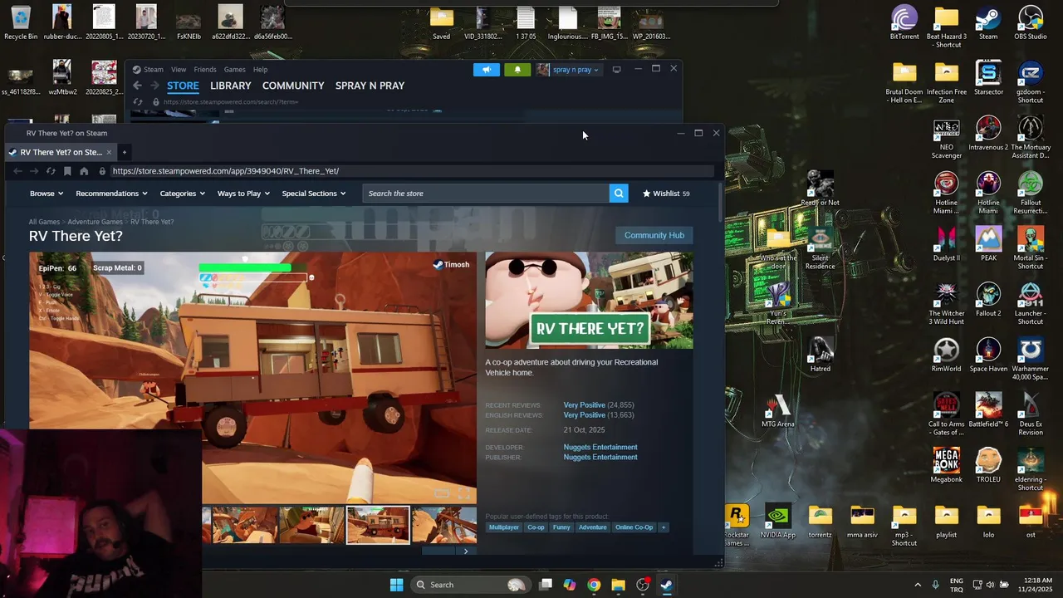Image resolution: width=1063 pixels, height=598 pixels.
Task: Open the Categories dropdown
Action: point(182,194)
